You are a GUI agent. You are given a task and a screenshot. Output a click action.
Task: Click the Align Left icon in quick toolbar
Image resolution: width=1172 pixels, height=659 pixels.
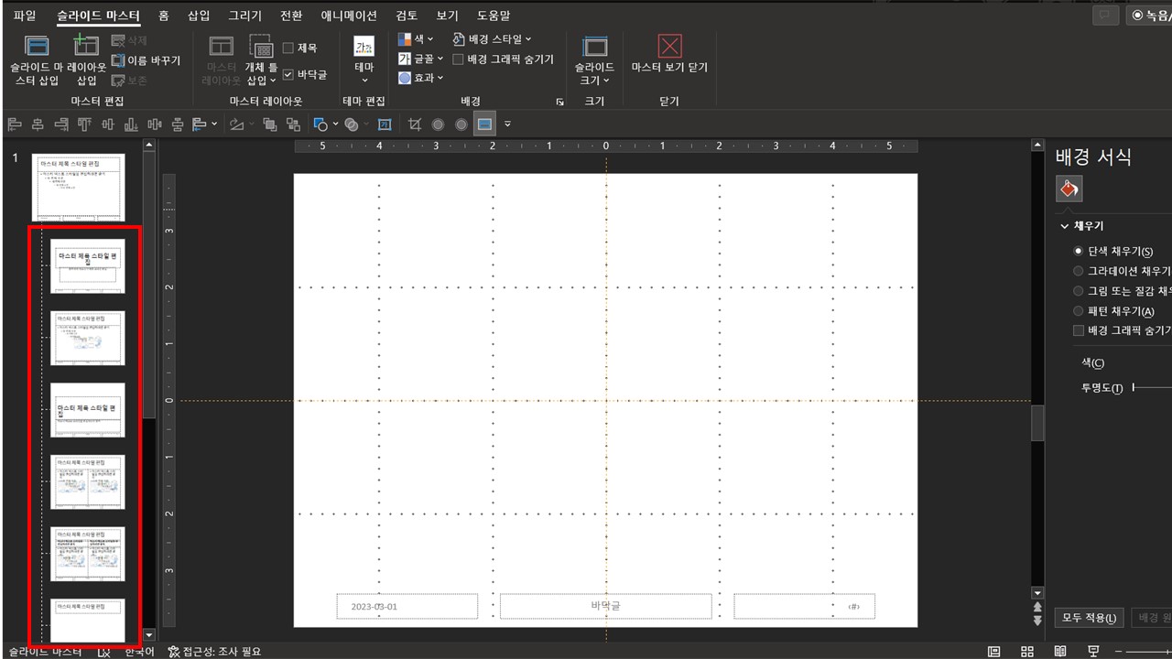pos(15,124)
